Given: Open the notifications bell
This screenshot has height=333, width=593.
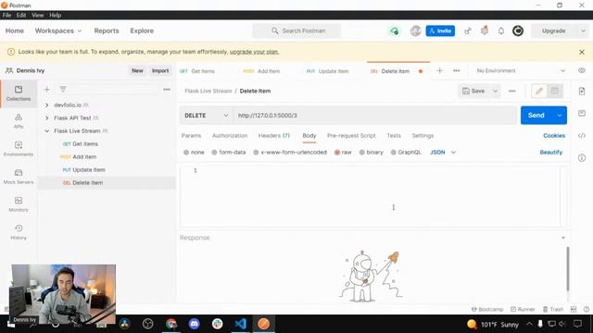Looking at the screenshot, I should 501,31.
